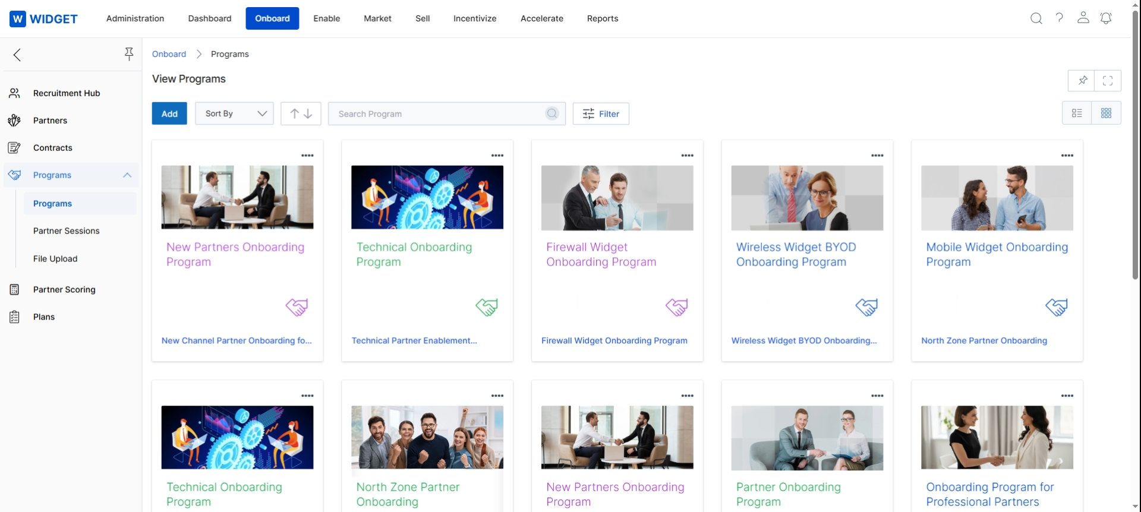This screenshot has height=512, width=1141.
Task: Click the Recruitment Hub people icon
Action: pyautogui.click(x=14, y=93)
